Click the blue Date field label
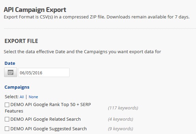Screen dimensions: 196x134 point(10,63)
